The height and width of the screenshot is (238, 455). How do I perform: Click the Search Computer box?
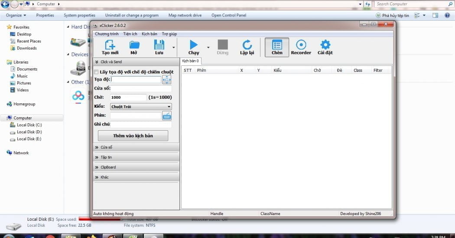413,4
